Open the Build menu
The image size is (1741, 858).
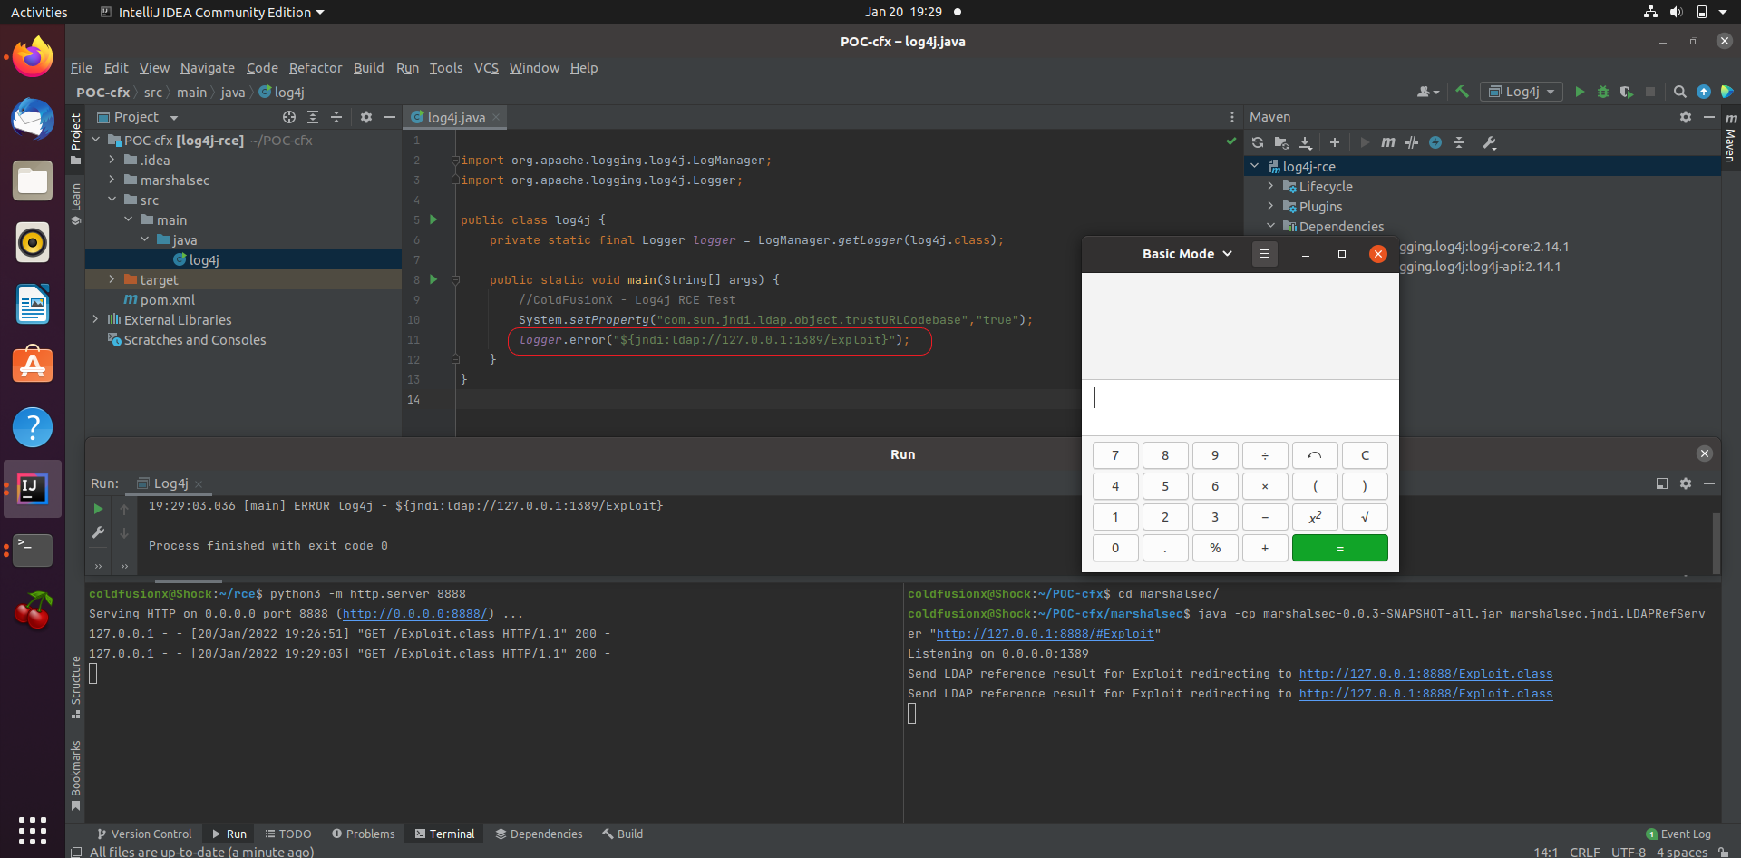pyautogui.click(x=368, y=68)
